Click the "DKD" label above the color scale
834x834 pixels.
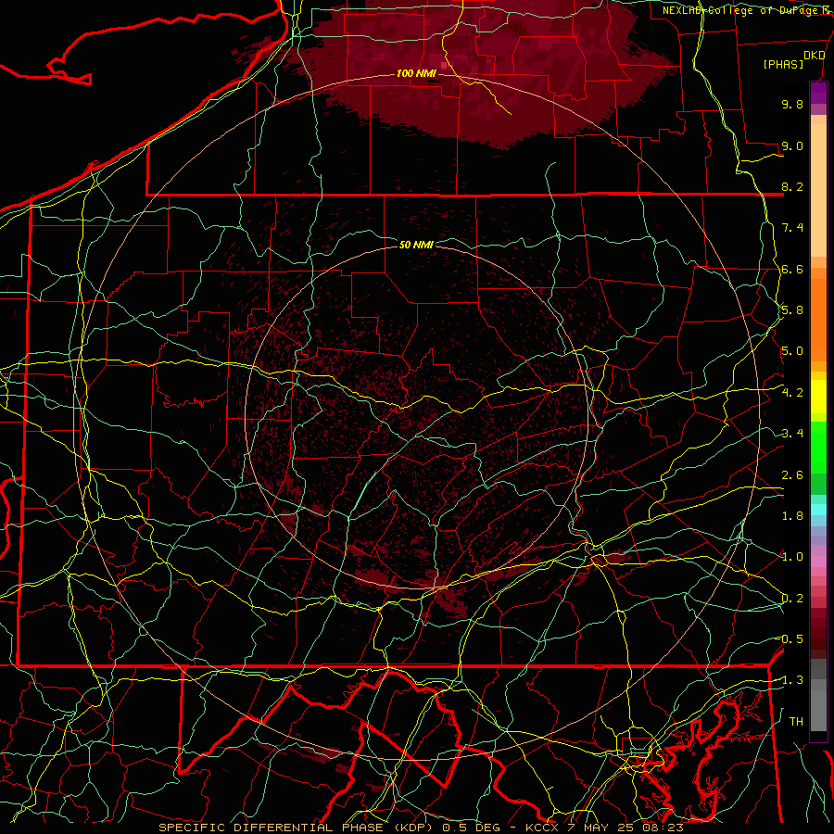coord(815,56)
